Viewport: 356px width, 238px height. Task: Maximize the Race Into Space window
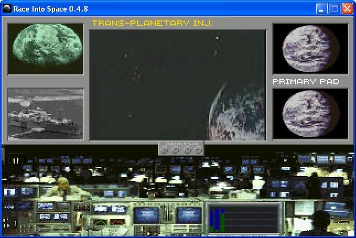point(335,9)
